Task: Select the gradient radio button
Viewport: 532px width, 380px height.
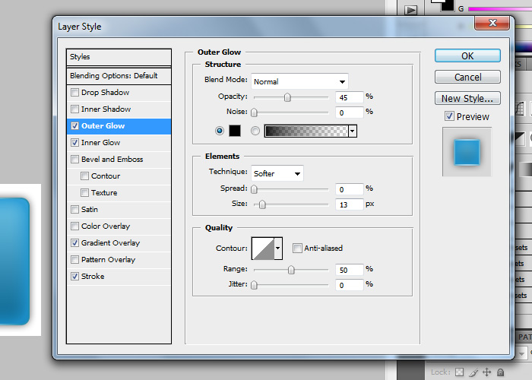Action: coord(255,131)
